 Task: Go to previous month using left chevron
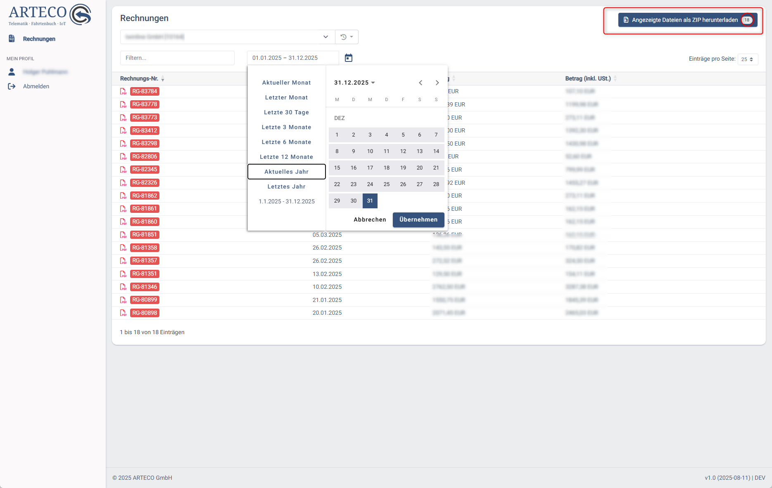click(420, 83)
